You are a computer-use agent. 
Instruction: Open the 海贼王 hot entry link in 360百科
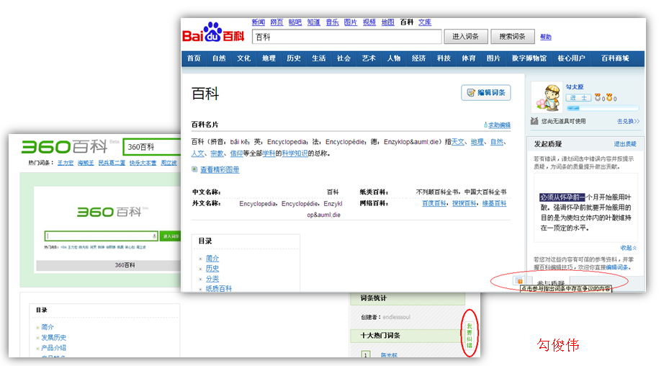(x=86, y=163)
